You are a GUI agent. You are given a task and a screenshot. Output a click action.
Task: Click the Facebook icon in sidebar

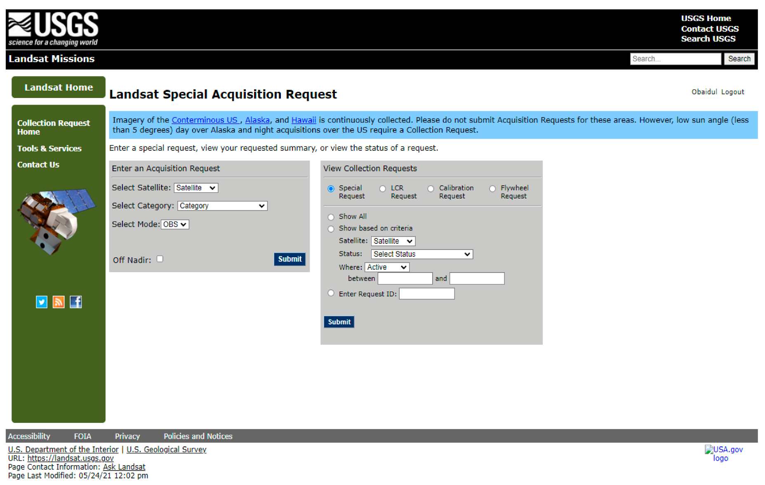76,302
